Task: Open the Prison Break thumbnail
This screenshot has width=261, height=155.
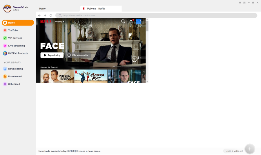Action: click(x=57, y=76)
